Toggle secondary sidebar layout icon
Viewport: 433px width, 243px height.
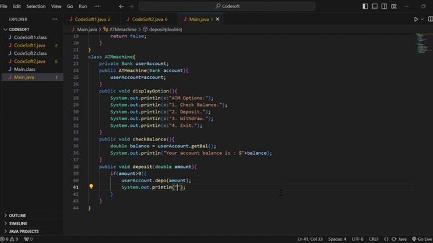[x=384, y=6]
